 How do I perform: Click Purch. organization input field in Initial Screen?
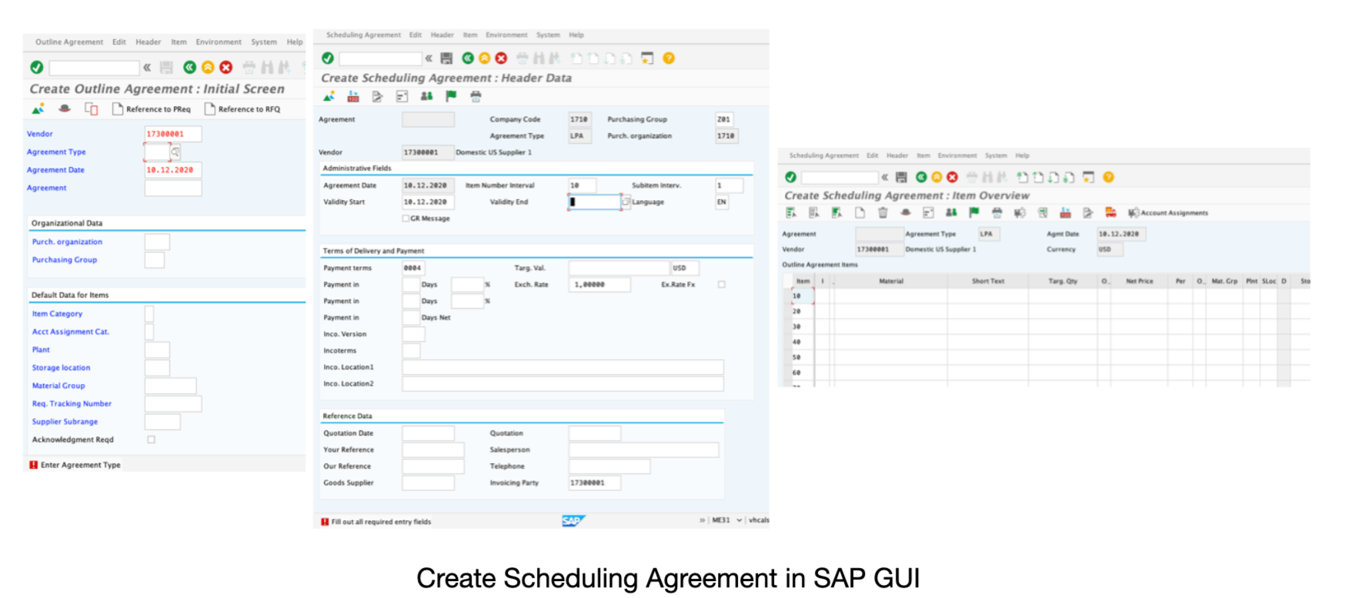(157, 242)
